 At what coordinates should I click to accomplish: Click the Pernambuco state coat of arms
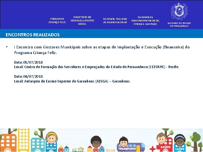pos(179,11)
